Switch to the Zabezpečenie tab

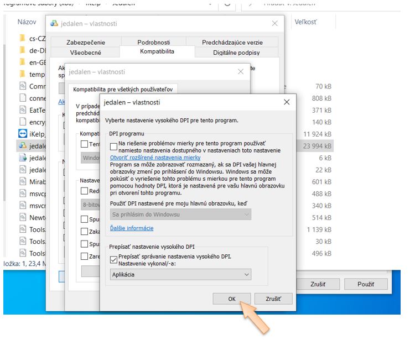coord(85,43)
